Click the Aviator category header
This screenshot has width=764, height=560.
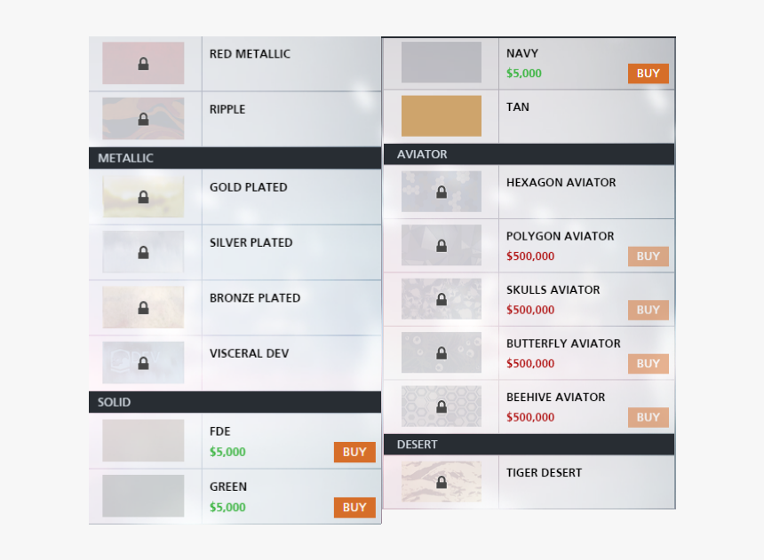(x=529, y=154)
